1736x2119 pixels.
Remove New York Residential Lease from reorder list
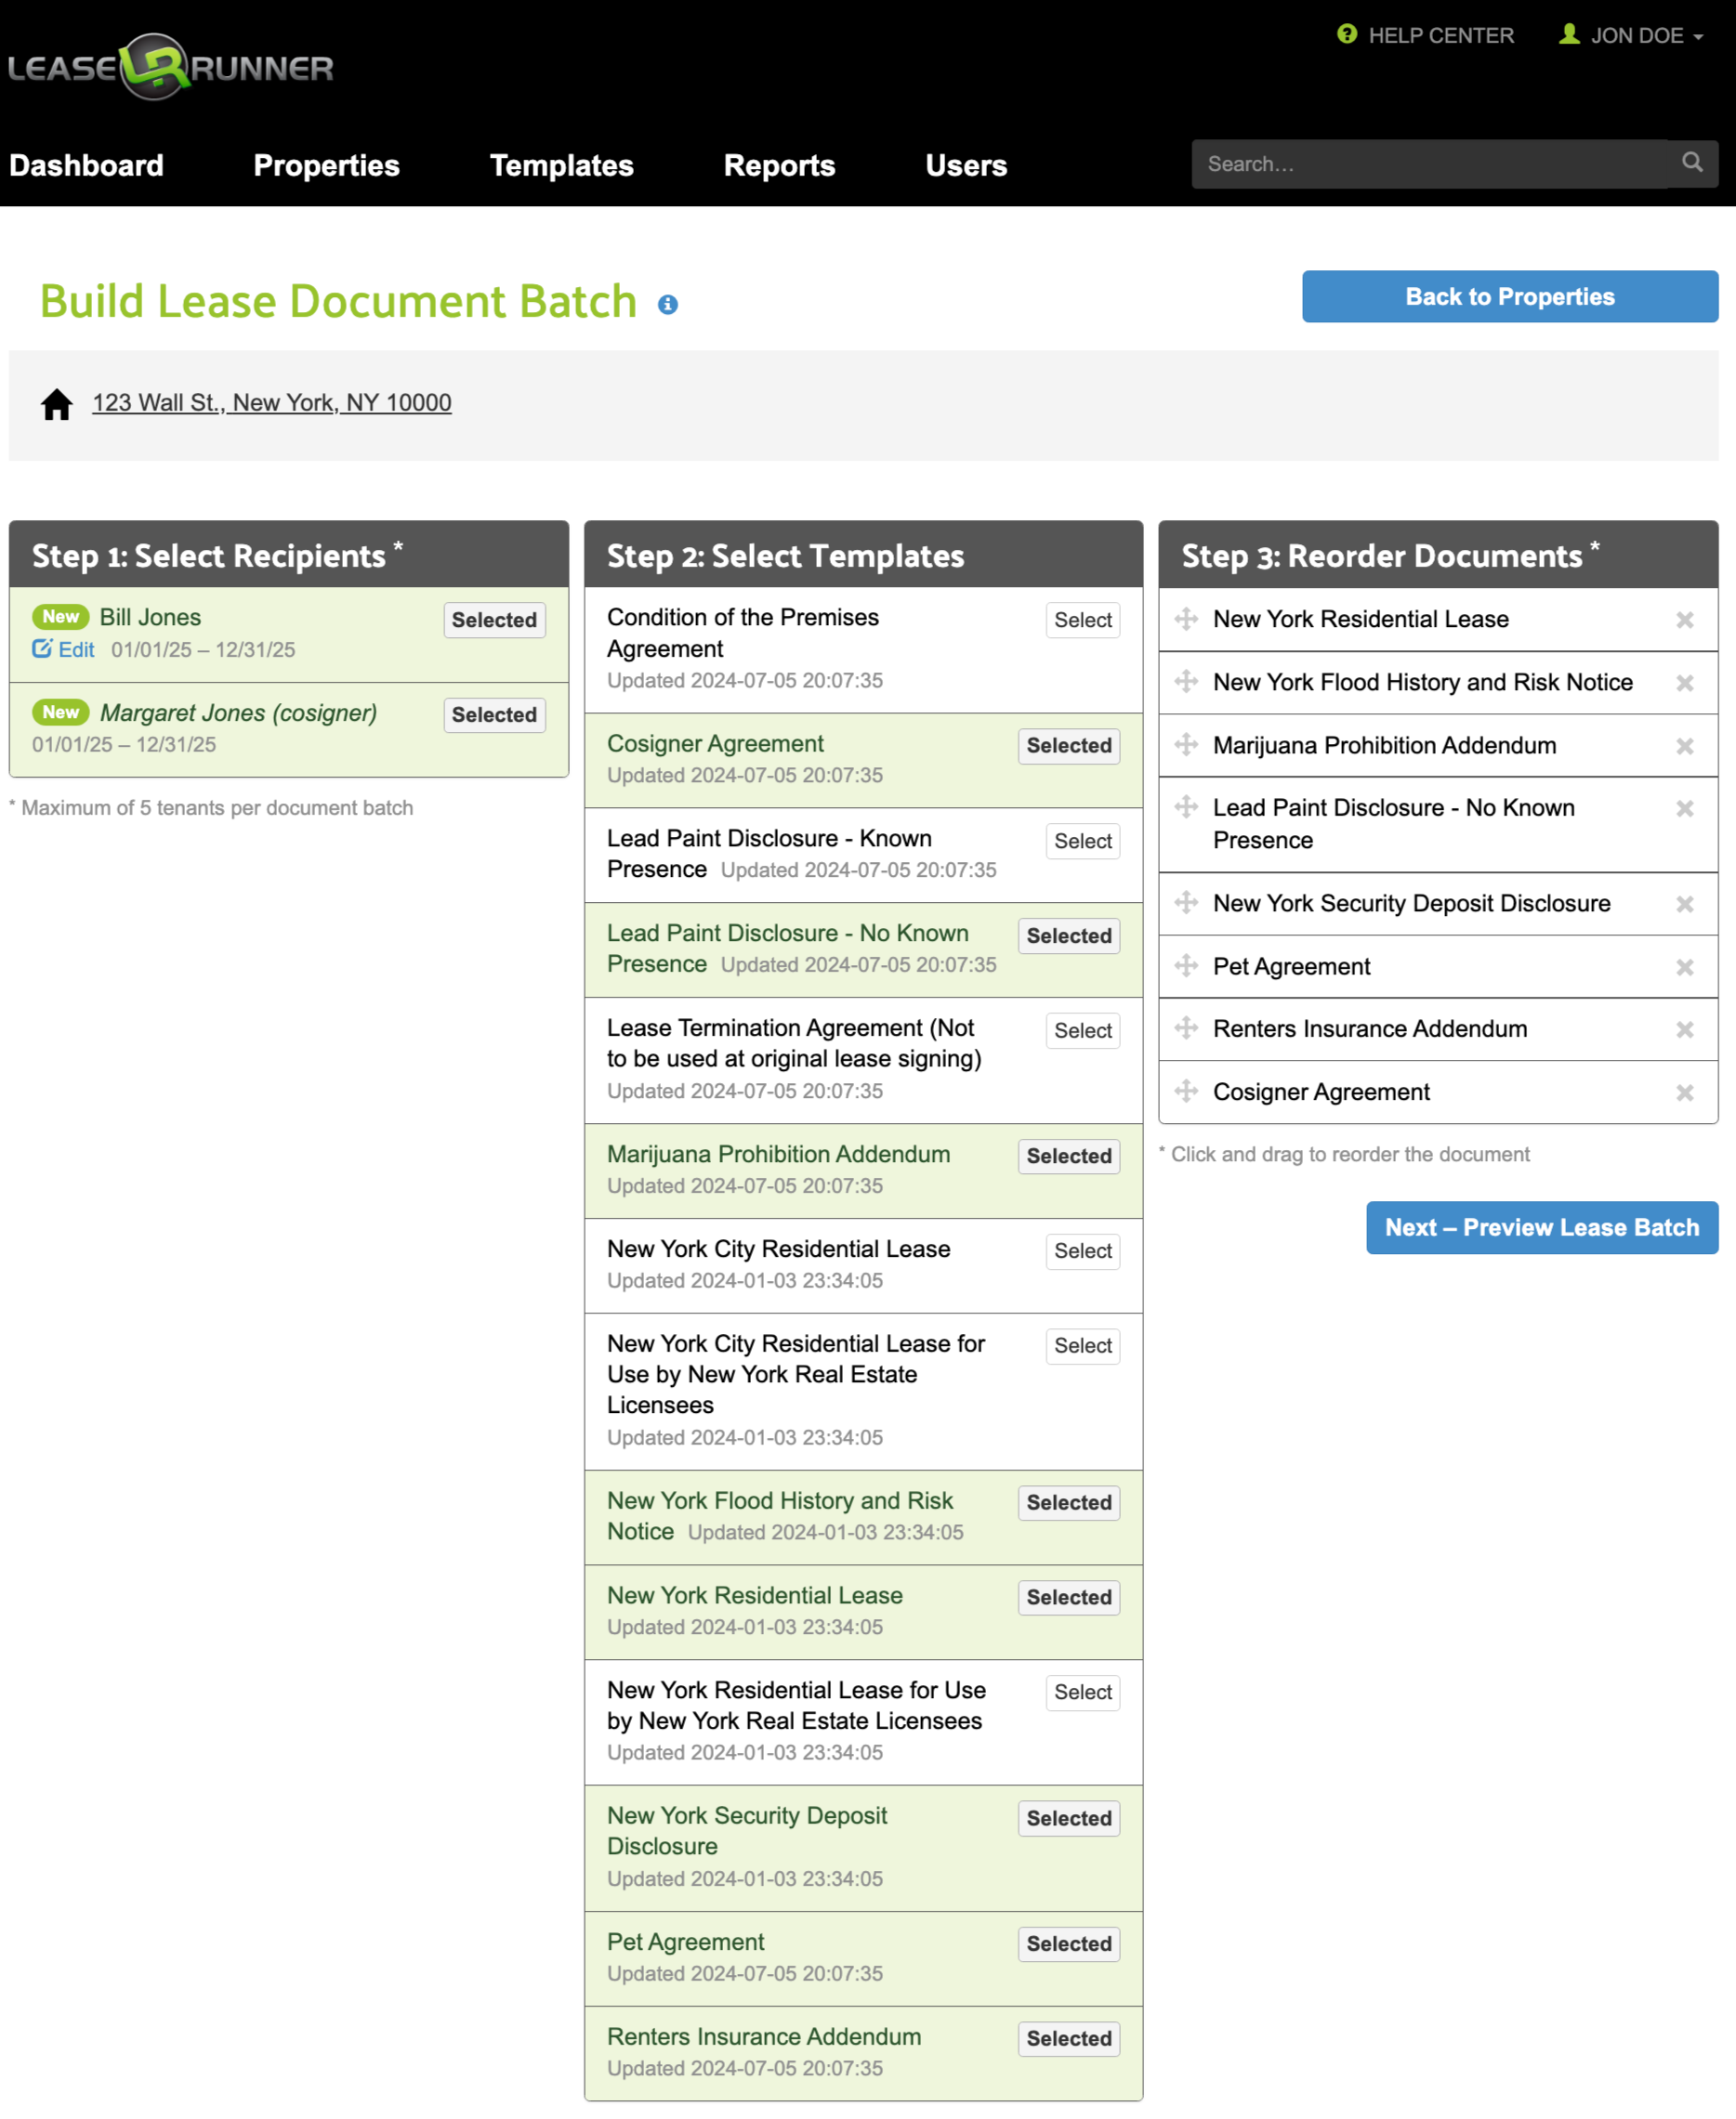point(1684,620)
